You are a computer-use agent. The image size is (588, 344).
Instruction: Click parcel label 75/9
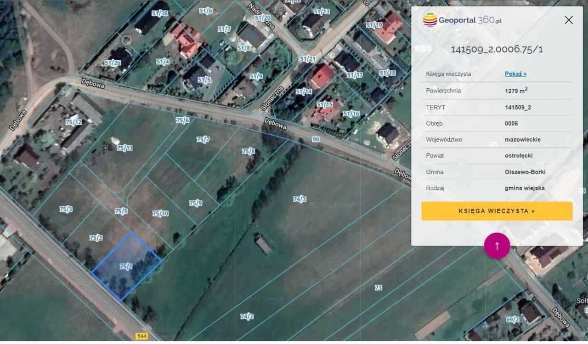(x=196, y=203)
